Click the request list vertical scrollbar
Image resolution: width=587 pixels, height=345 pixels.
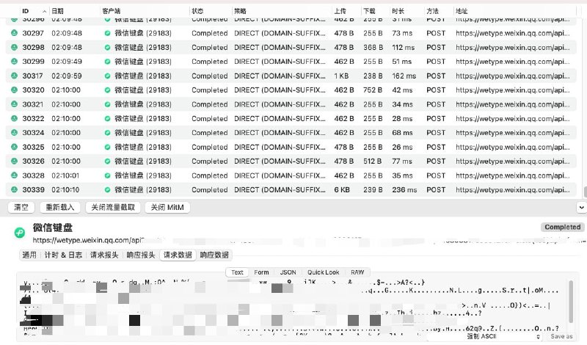585,192
